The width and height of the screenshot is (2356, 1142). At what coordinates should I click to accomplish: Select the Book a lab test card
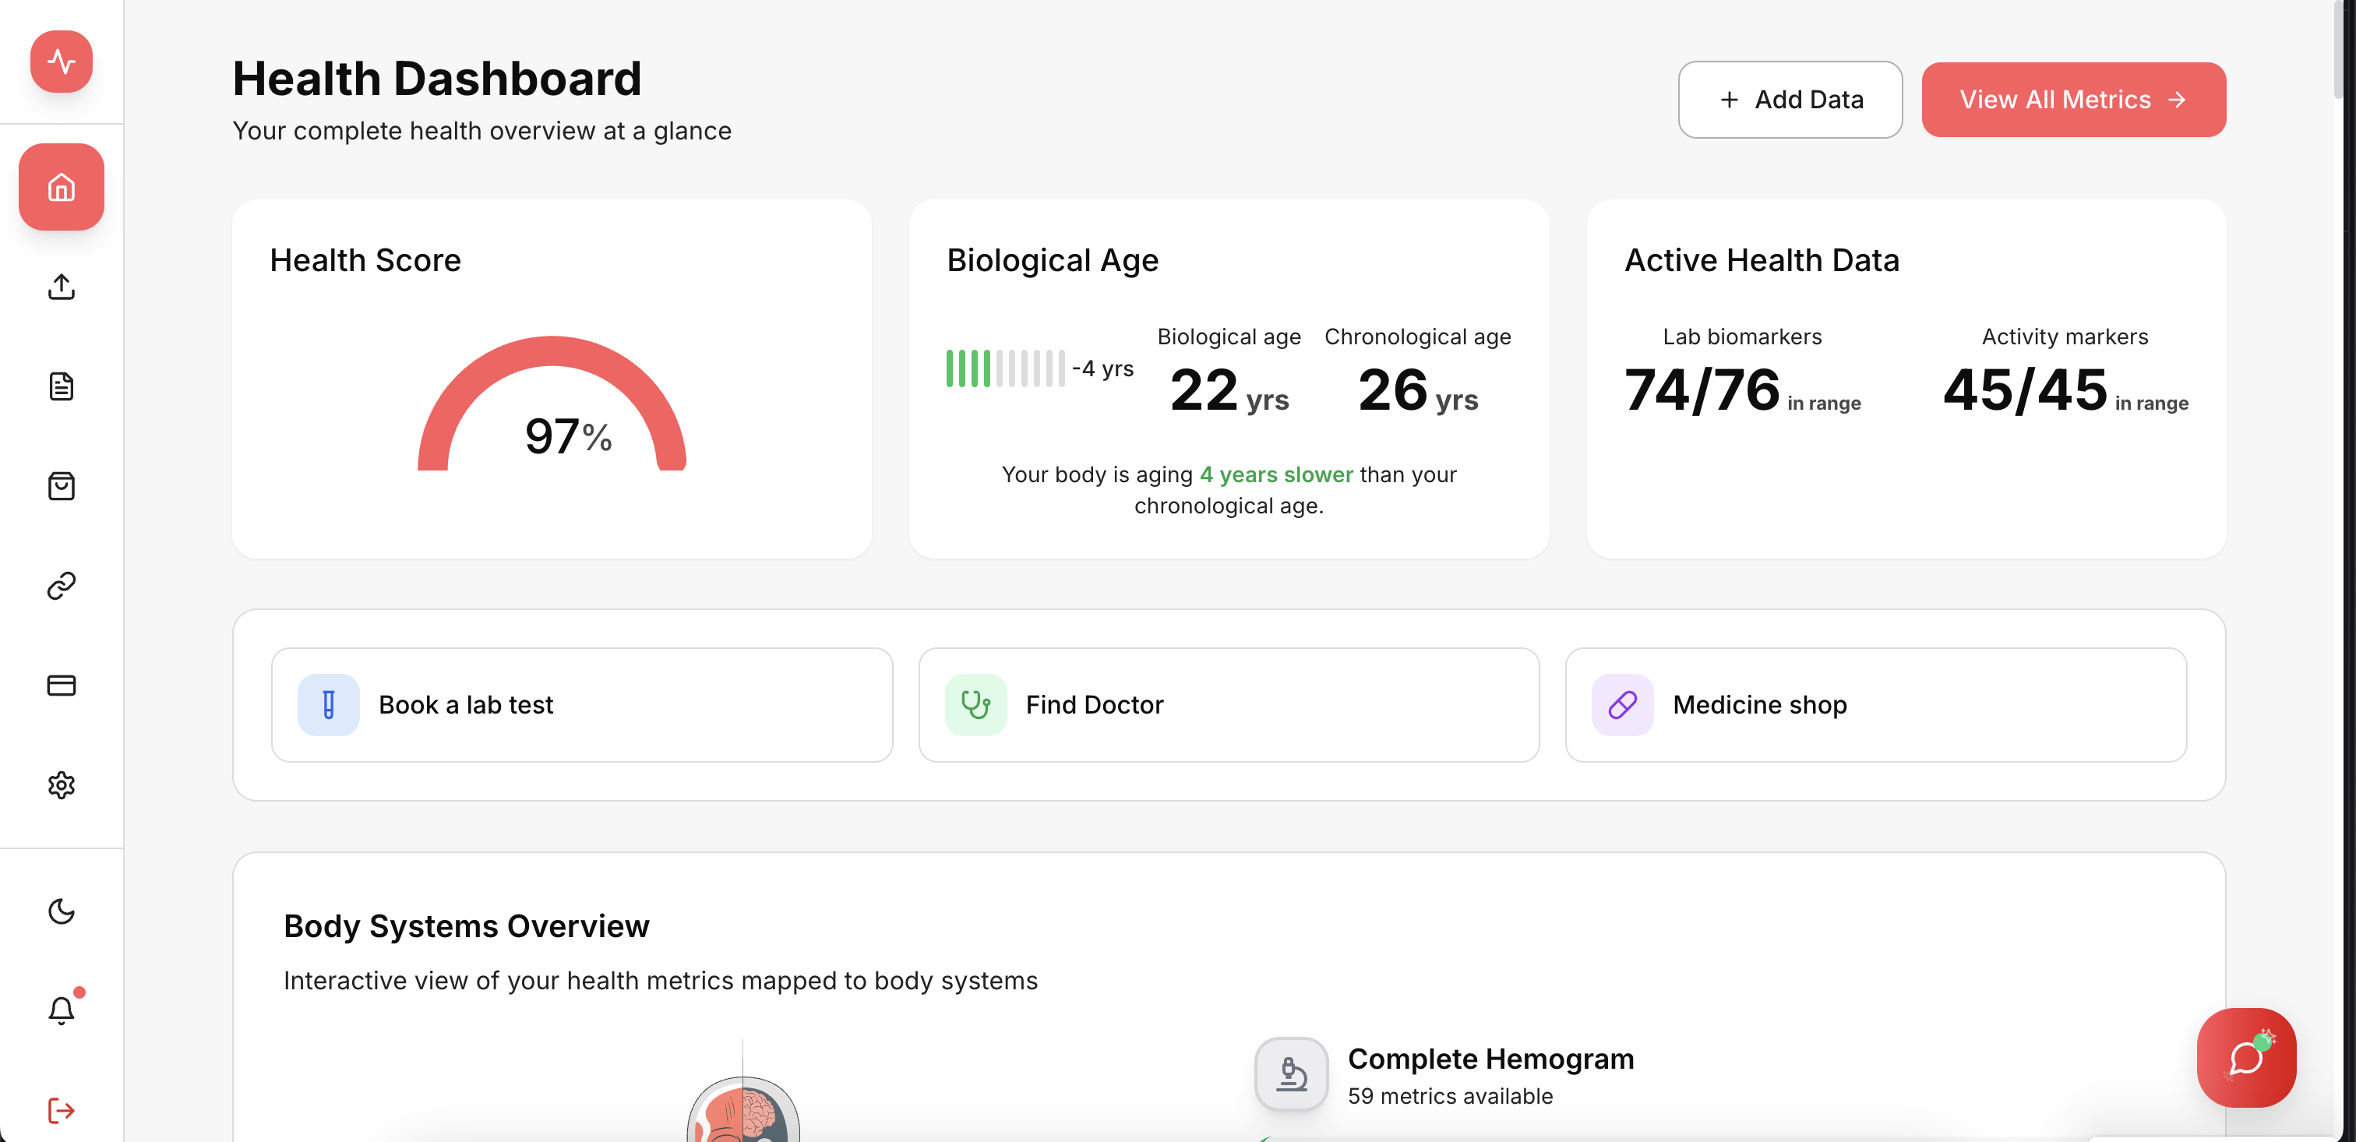[x=582, y=704]
